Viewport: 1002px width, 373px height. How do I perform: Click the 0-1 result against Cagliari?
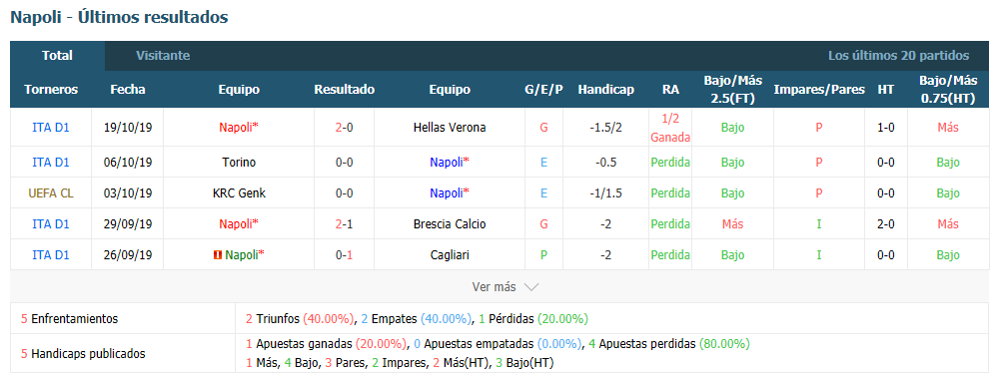344,255
